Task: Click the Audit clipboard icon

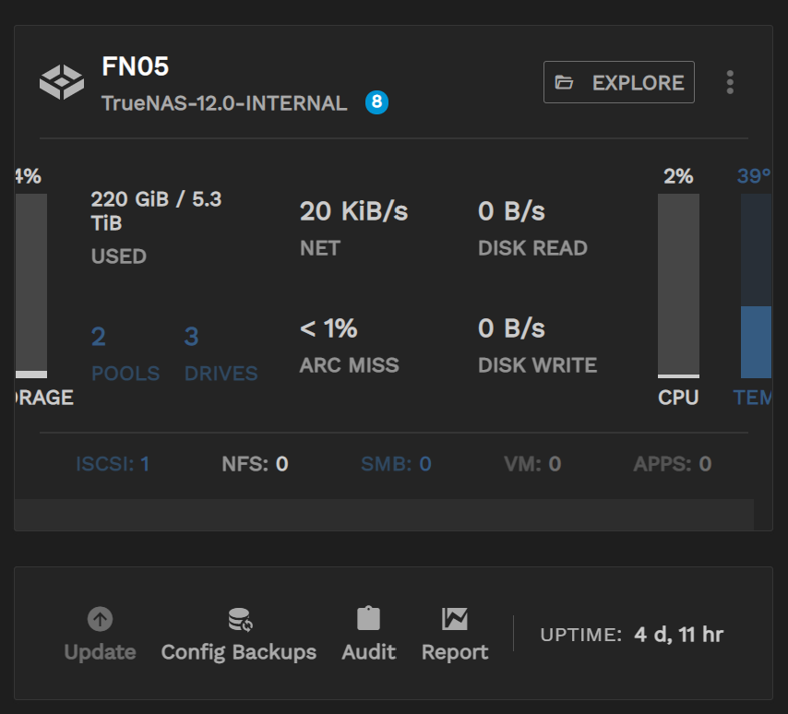Action: pyautogui.click(x=369, y=619)
